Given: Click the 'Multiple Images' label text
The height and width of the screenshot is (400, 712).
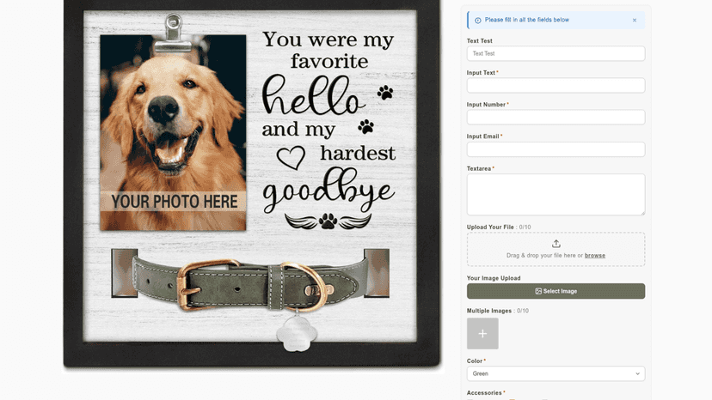Looking at the screenshot, I should 489,311.
